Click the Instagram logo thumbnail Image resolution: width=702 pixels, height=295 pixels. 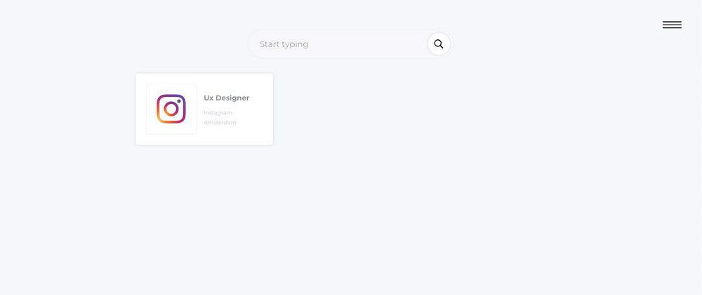[x=171, y=109]
